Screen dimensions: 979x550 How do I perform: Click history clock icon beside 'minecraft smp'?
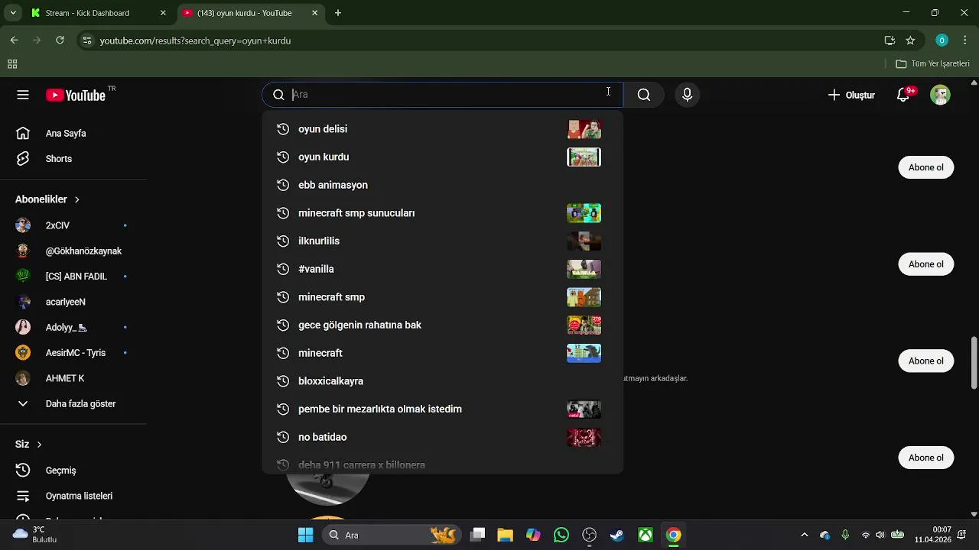[x=283, y=297]
